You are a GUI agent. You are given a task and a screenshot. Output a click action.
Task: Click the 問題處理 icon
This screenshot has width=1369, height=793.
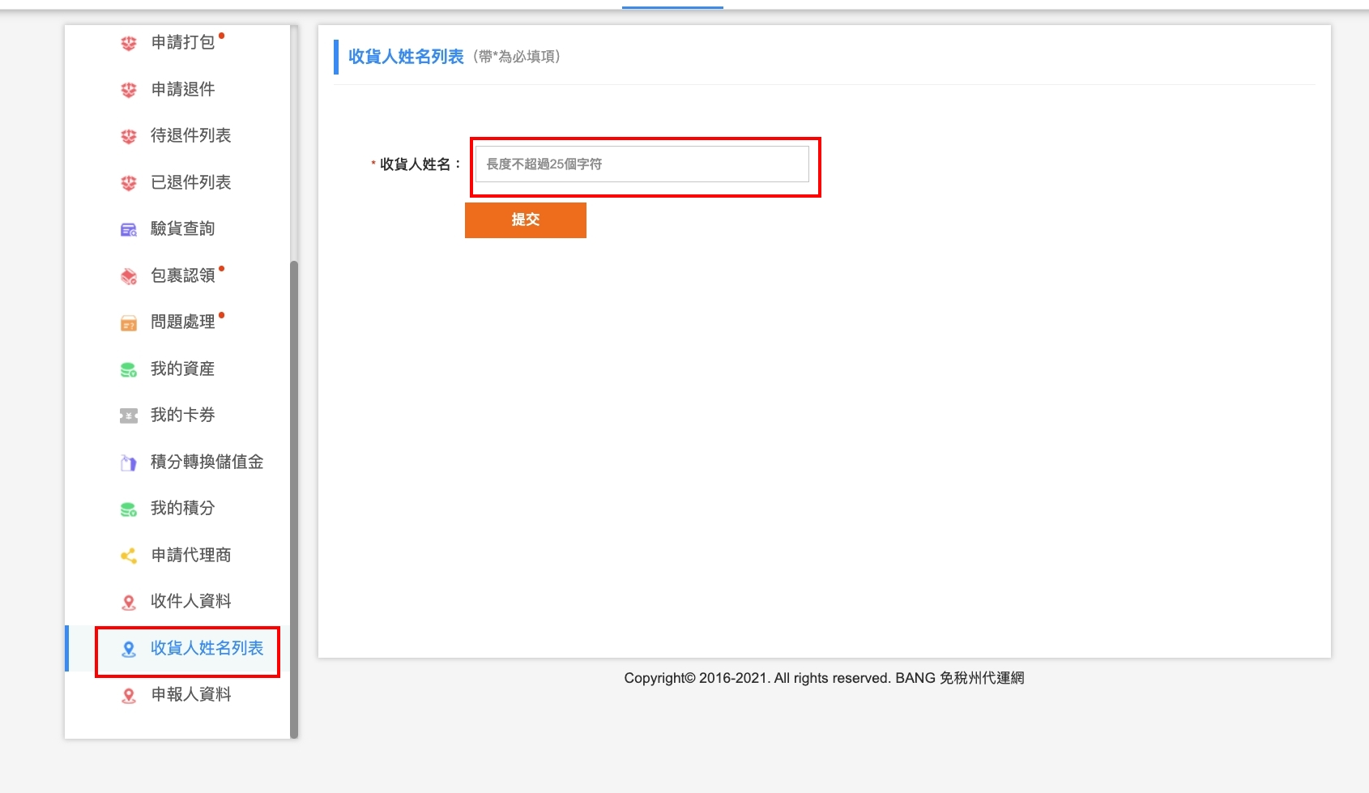click(x=129, y=323)
